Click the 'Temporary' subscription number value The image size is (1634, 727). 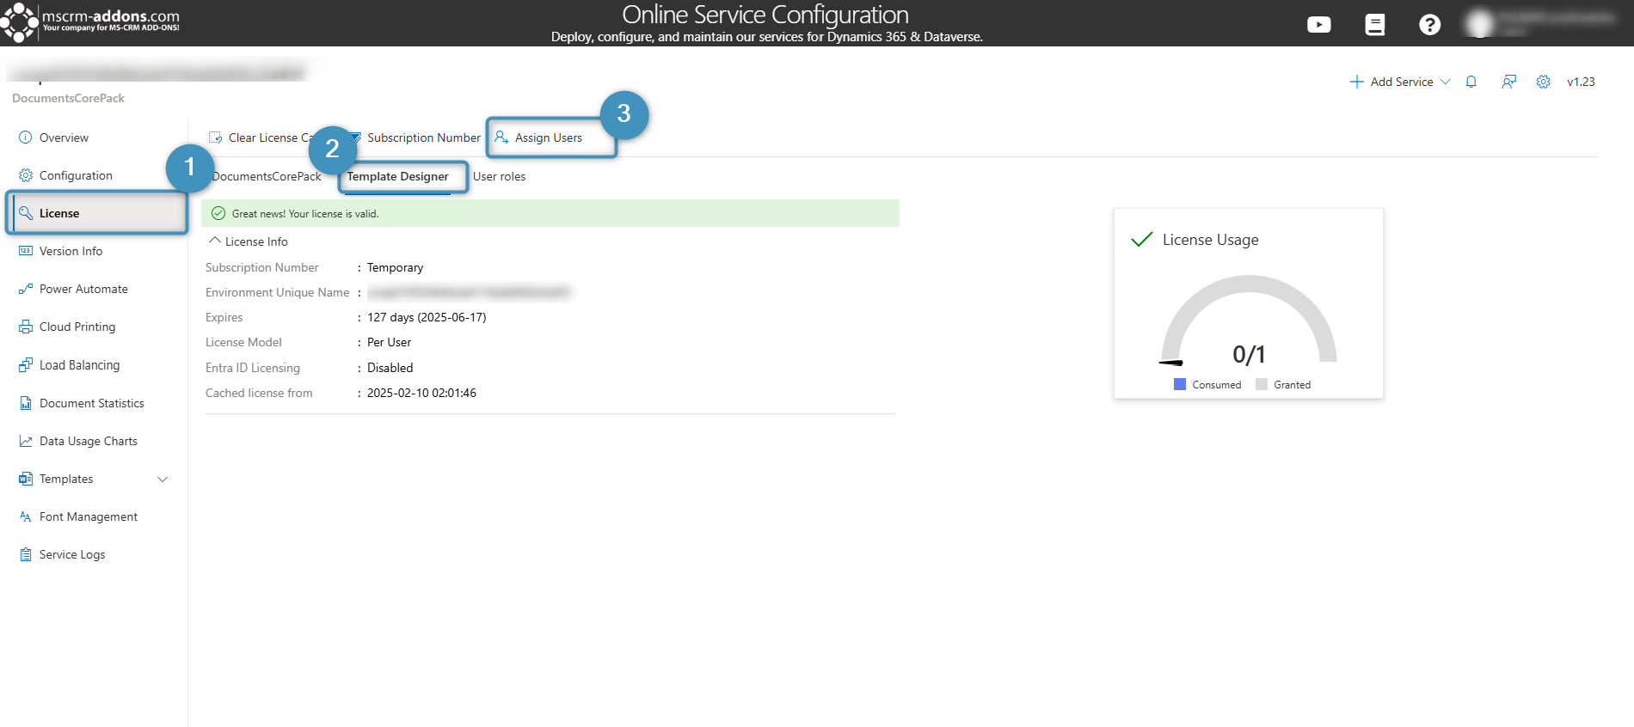(x=395, y=267)
